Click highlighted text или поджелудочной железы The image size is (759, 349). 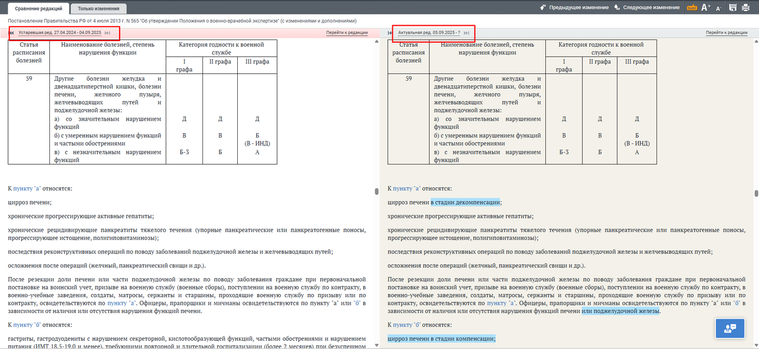tap(620, 311)
